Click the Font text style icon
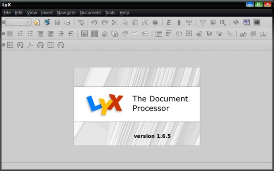 pyautogui.click(x=189, y=22)
